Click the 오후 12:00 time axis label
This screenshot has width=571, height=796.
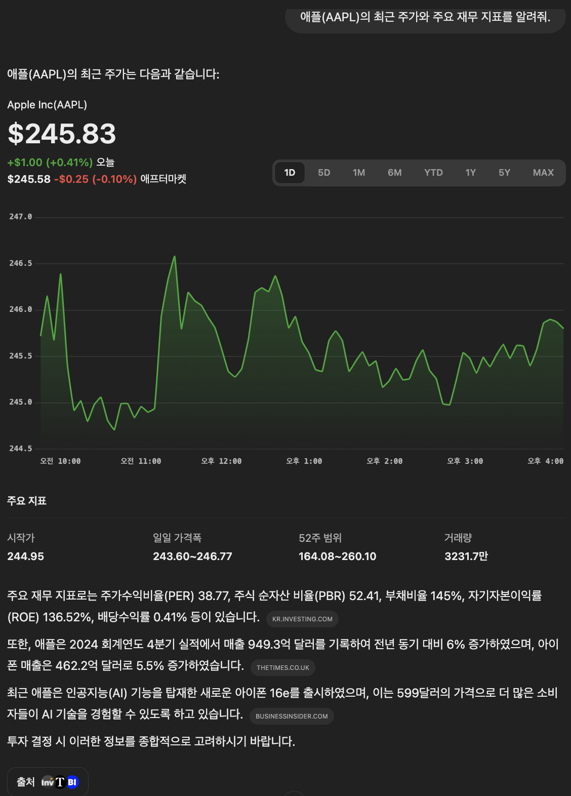221,461
